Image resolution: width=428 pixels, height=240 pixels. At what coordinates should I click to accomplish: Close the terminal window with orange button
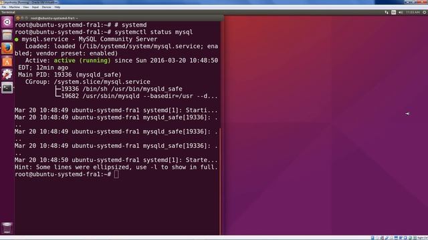click(18, 18)
